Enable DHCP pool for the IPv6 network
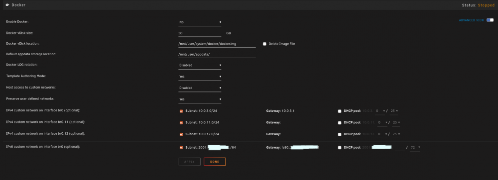Viewport: 498px width, 180px height. click(x=340, y=148)
